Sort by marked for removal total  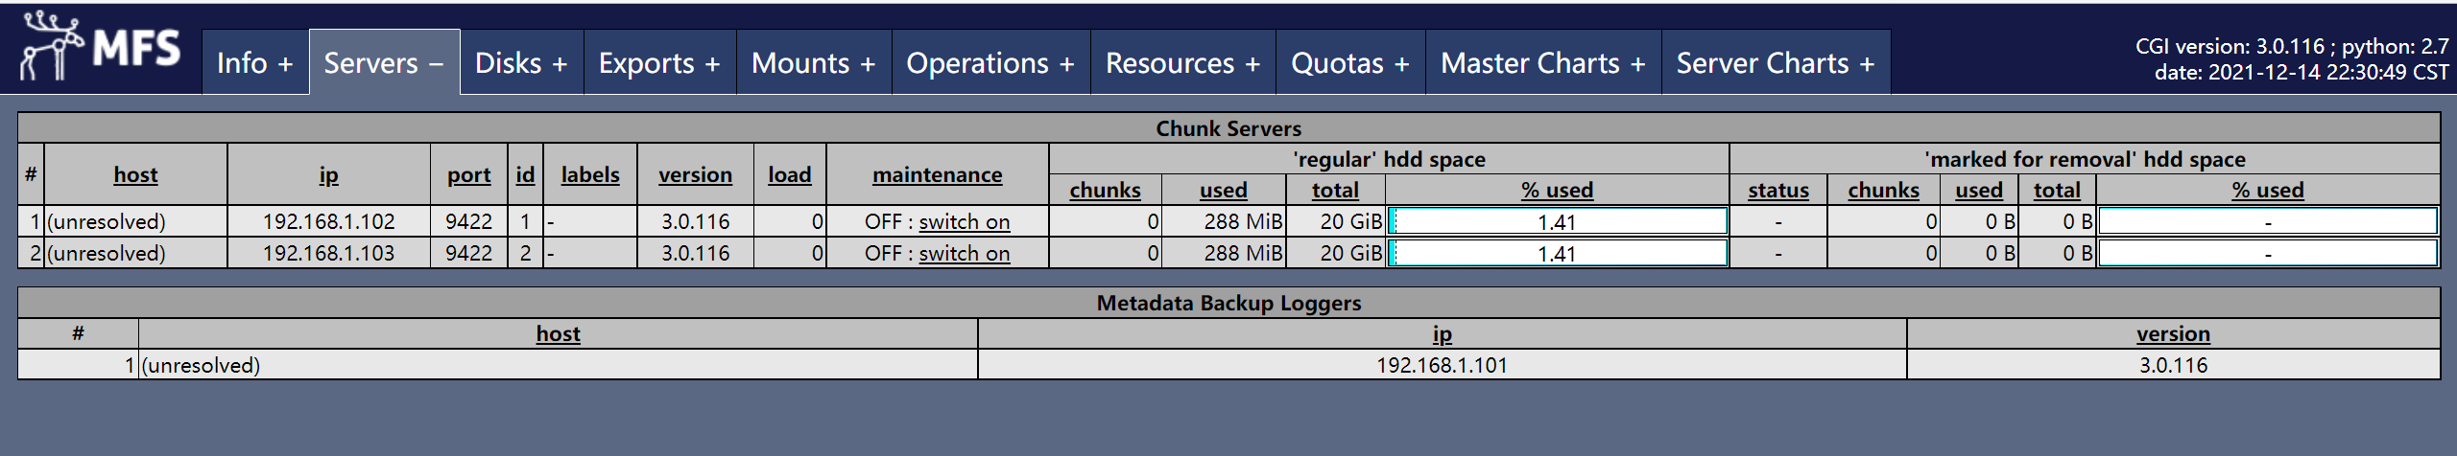click(2057, 190)
